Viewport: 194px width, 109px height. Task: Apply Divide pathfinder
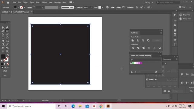click(x=133, y=48)
